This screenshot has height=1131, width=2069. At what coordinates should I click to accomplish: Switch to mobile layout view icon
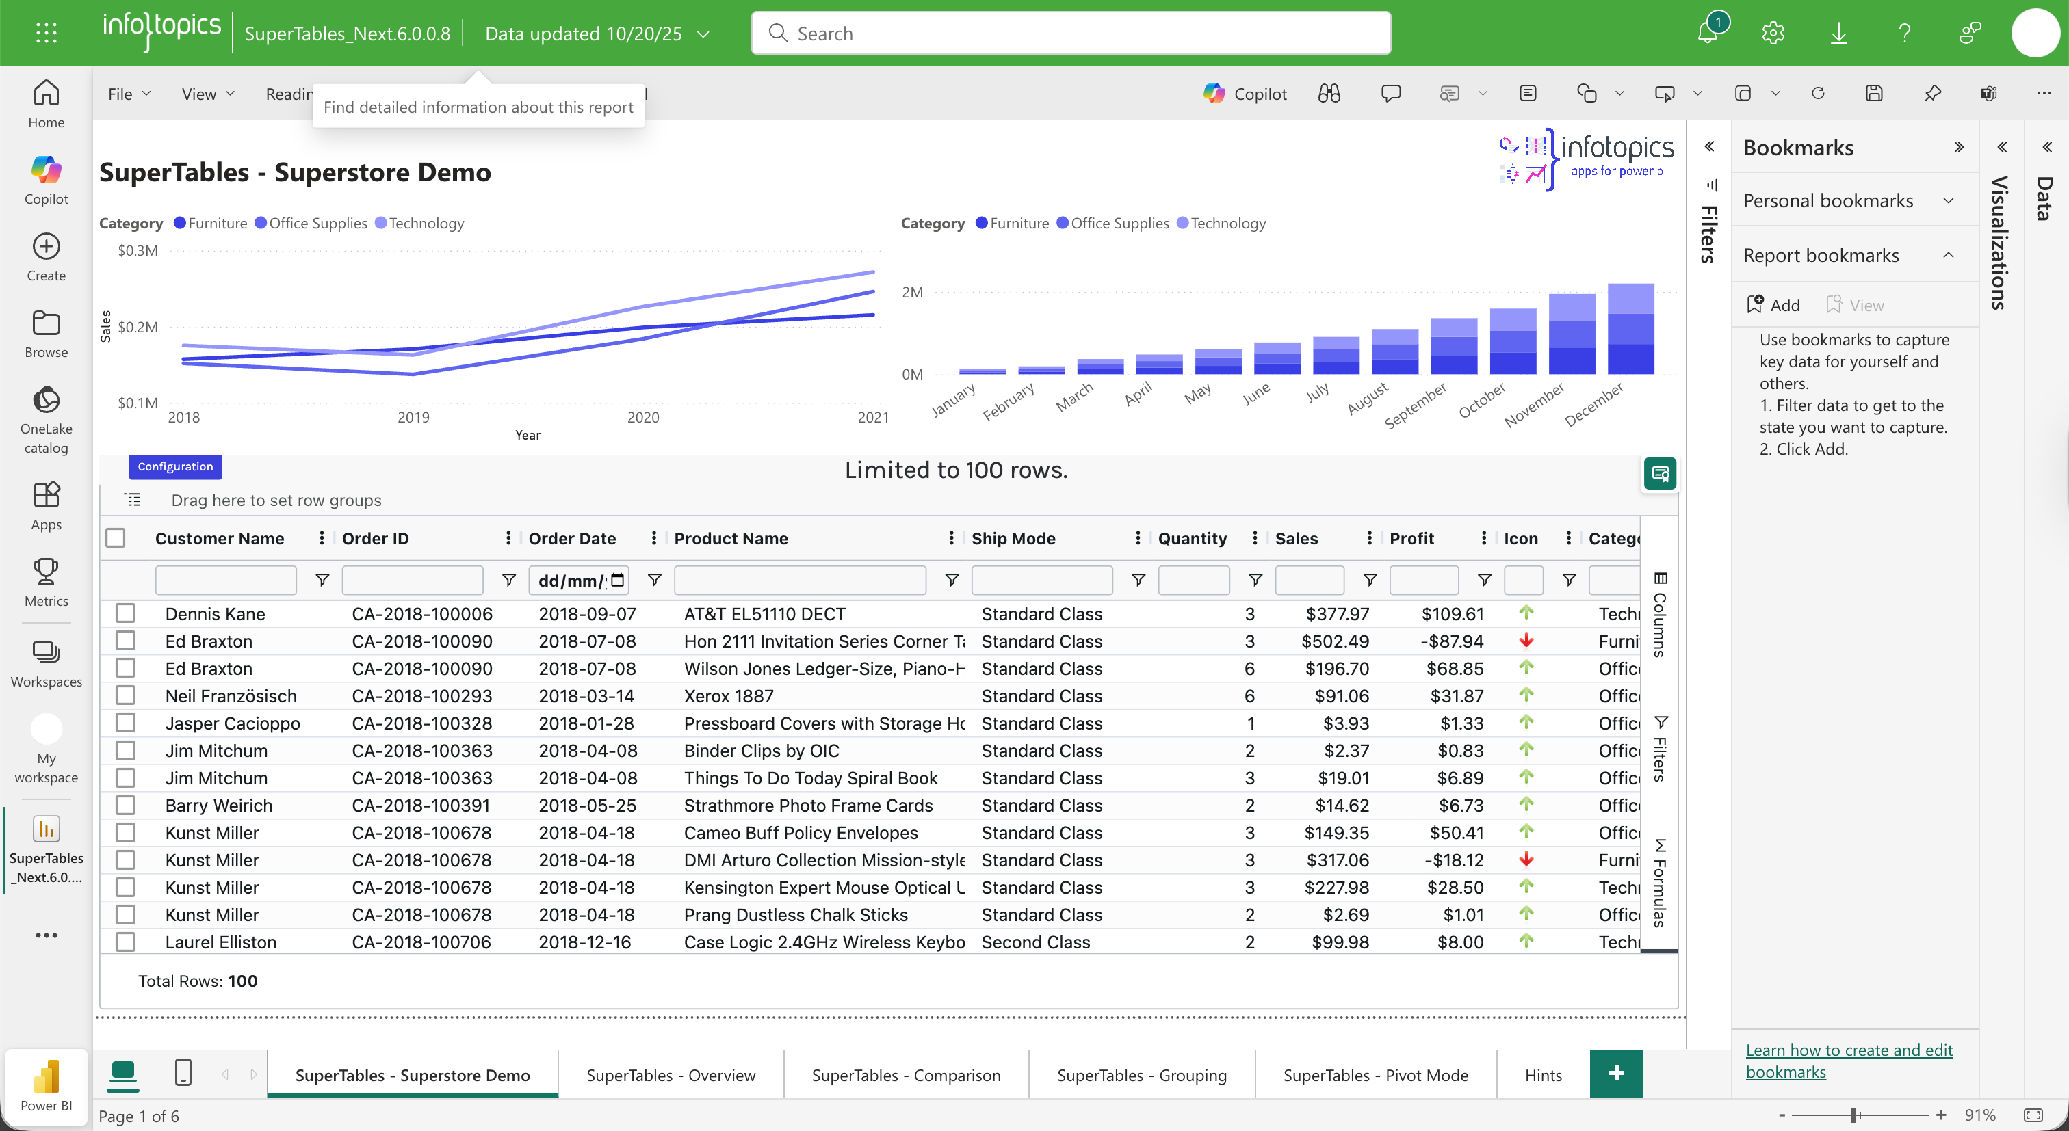pyautogui.click(x=183, y=1072)
